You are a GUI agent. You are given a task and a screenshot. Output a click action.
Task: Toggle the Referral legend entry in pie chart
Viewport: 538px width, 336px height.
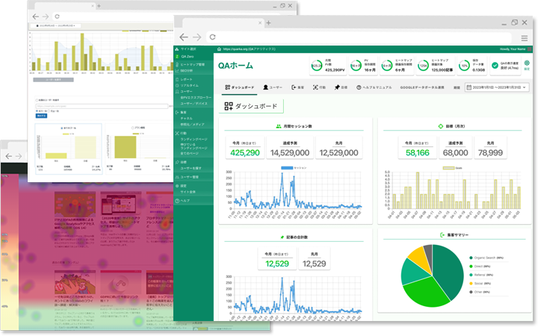(481, 275)
